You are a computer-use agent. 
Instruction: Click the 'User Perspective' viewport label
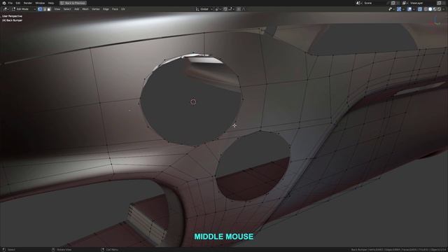tap(13, 16)
